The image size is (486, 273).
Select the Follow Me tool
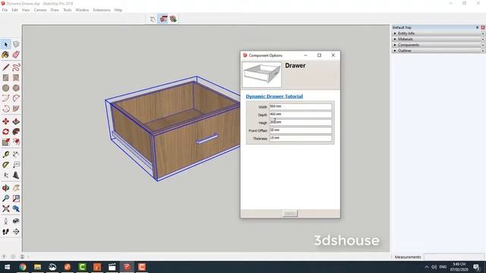point(16,131)
